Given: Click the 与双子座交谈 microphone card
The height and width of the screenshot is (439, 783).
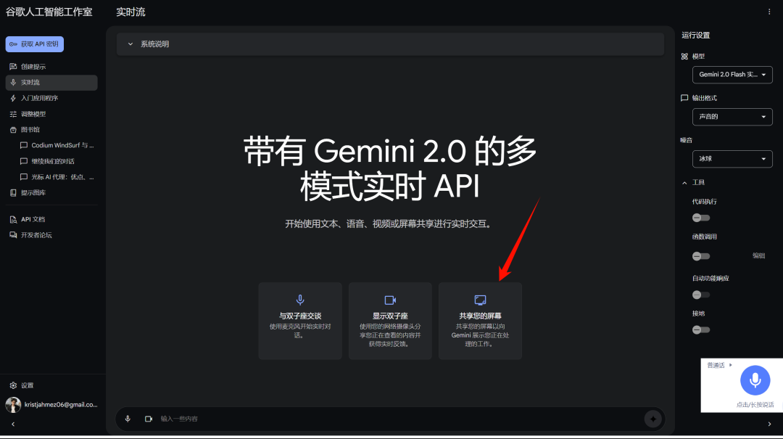Looking at the screenshot, I should pos(300,321).
